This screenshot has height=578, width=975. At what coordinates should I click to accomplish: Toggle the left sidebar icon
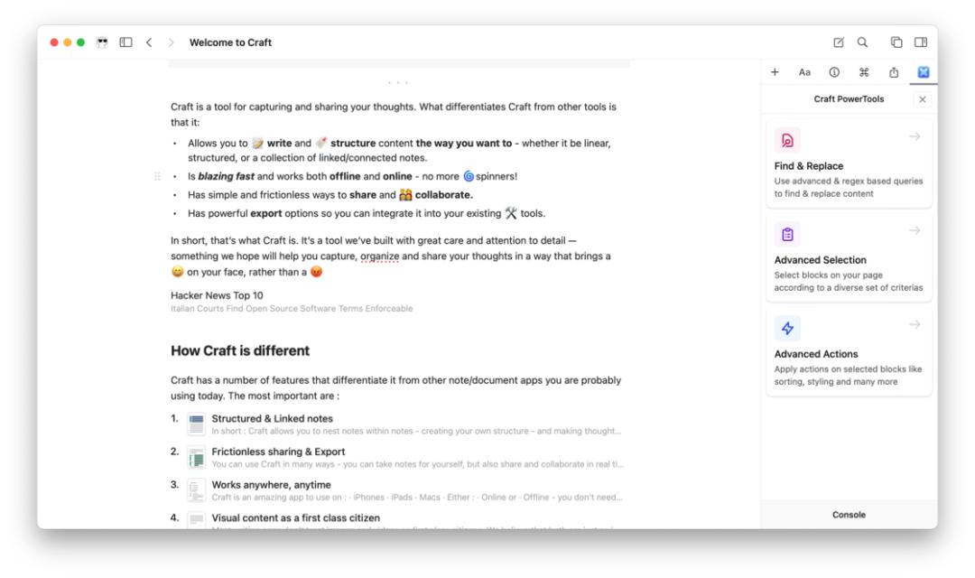coord(125,42)
